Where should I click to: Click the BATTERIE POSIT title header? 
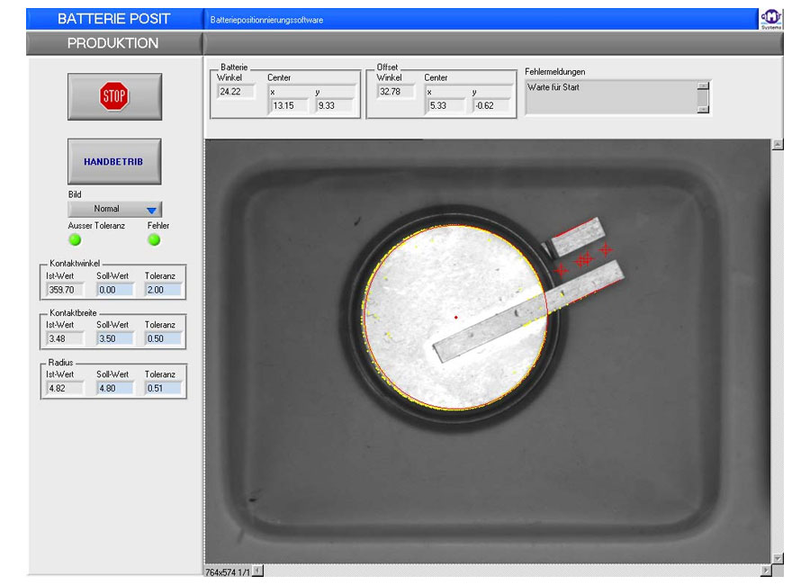point(113,19)
